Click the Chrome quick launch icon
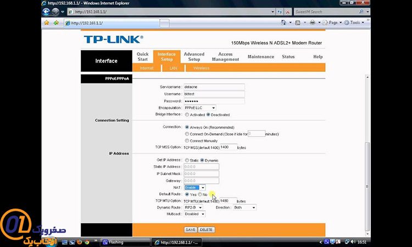 (87, 242)
